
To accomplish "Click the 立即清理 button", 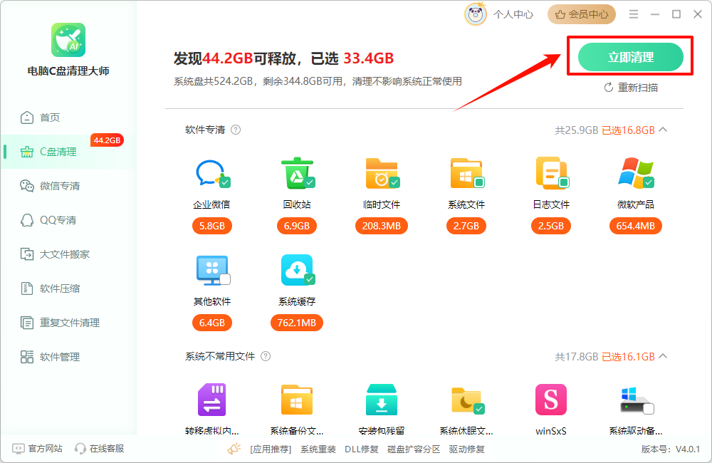I will [629, 55].
